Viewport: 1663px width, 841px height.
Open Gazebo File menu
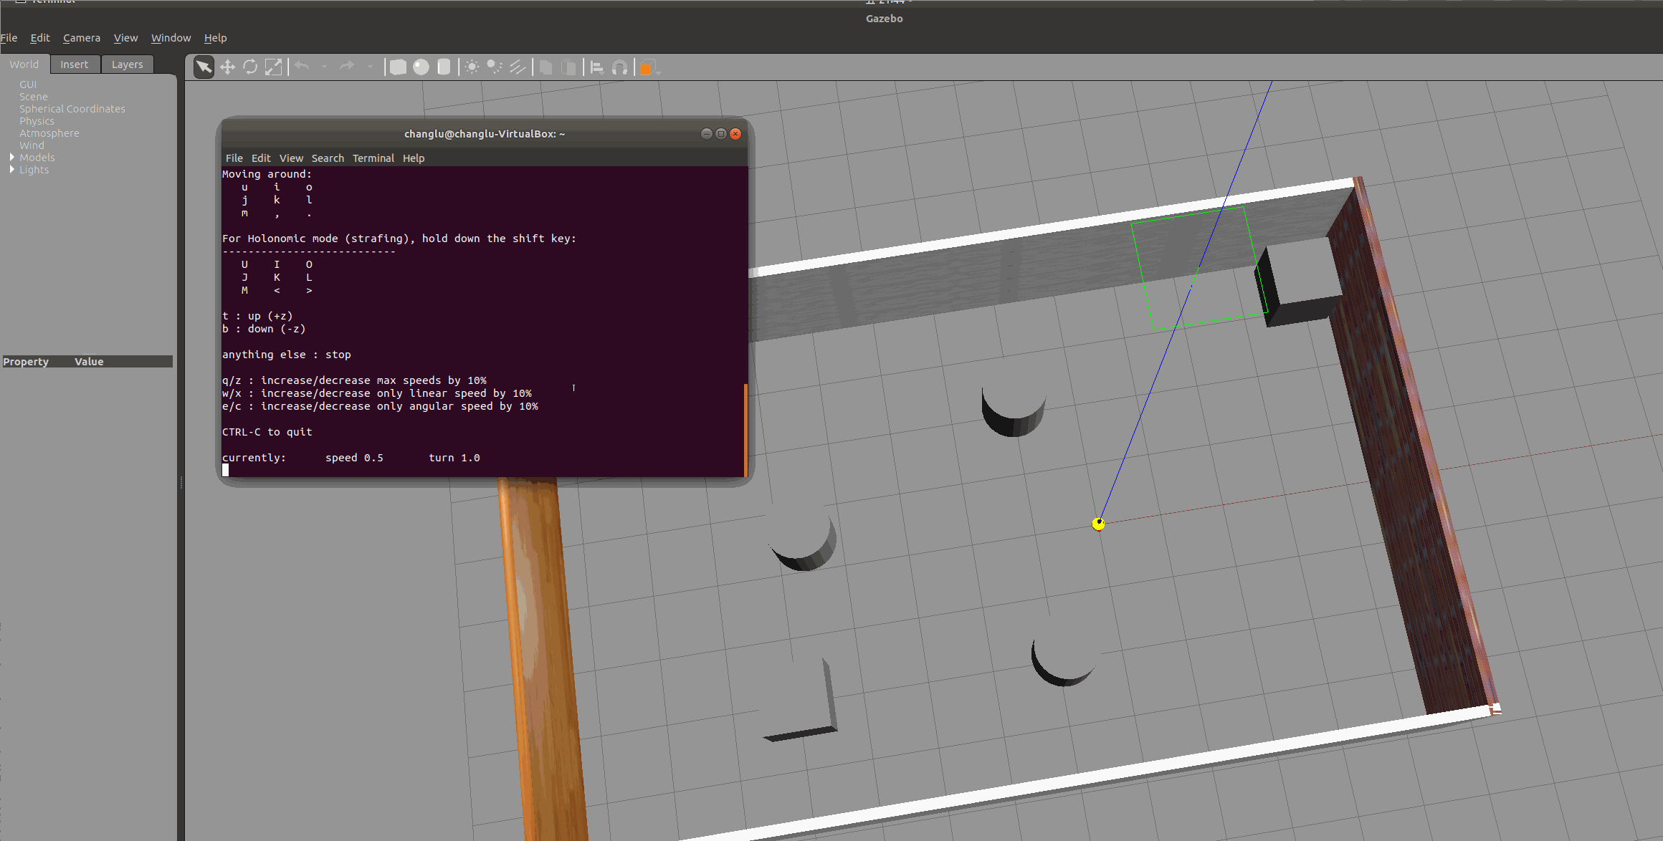9,38
